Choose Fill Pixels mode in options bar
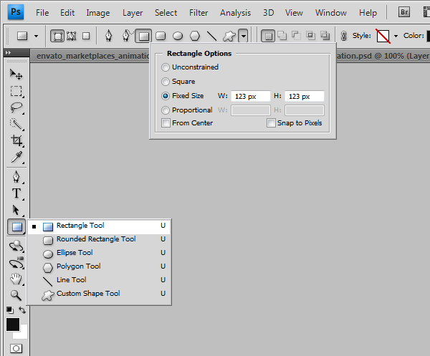This screenshot has width=430, height=356. [86, 36]
